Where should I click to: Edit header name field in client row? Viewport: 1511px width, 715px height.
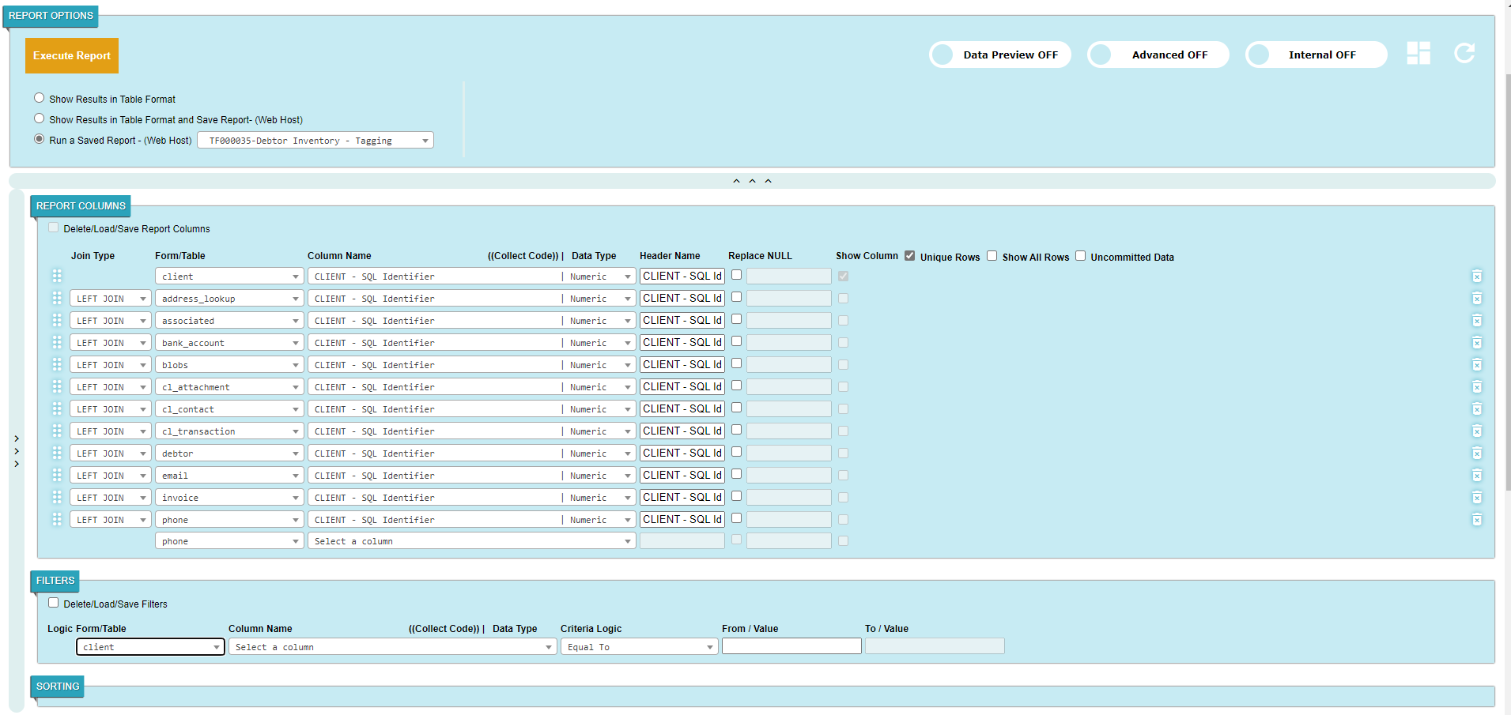pos(682,277)
